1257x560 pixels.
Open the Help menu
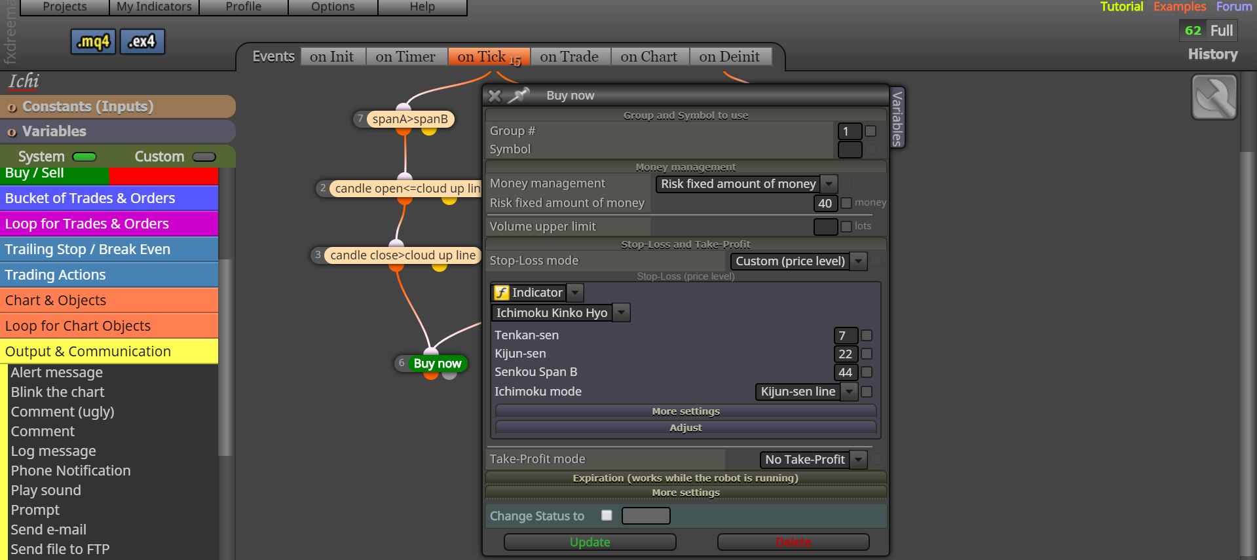(422, 7)
